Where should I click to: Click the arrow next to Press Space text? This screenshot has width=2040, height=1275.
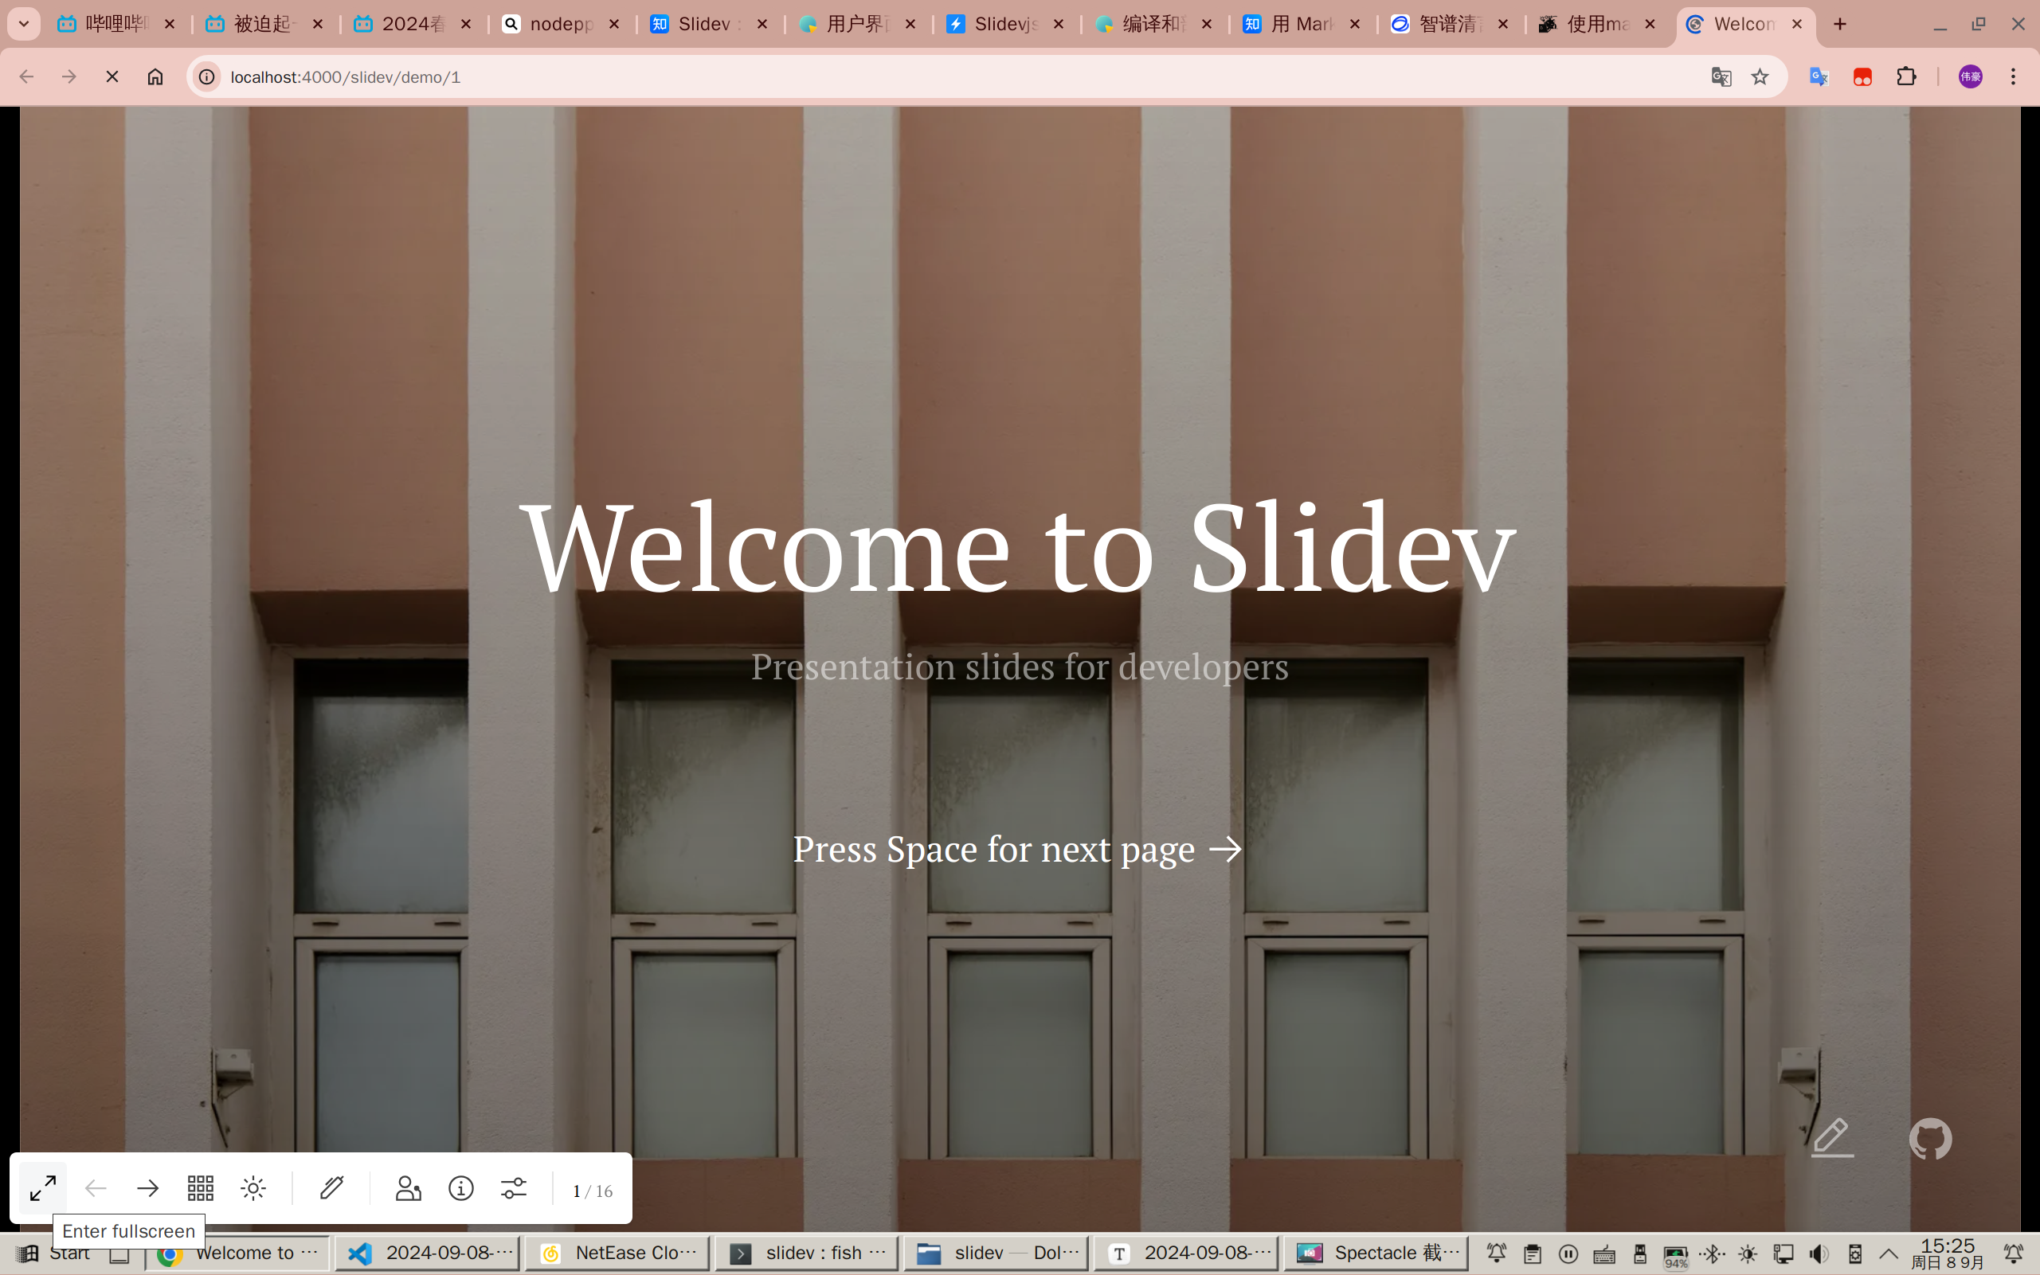pyautogui.click(x=1225, y=849)
